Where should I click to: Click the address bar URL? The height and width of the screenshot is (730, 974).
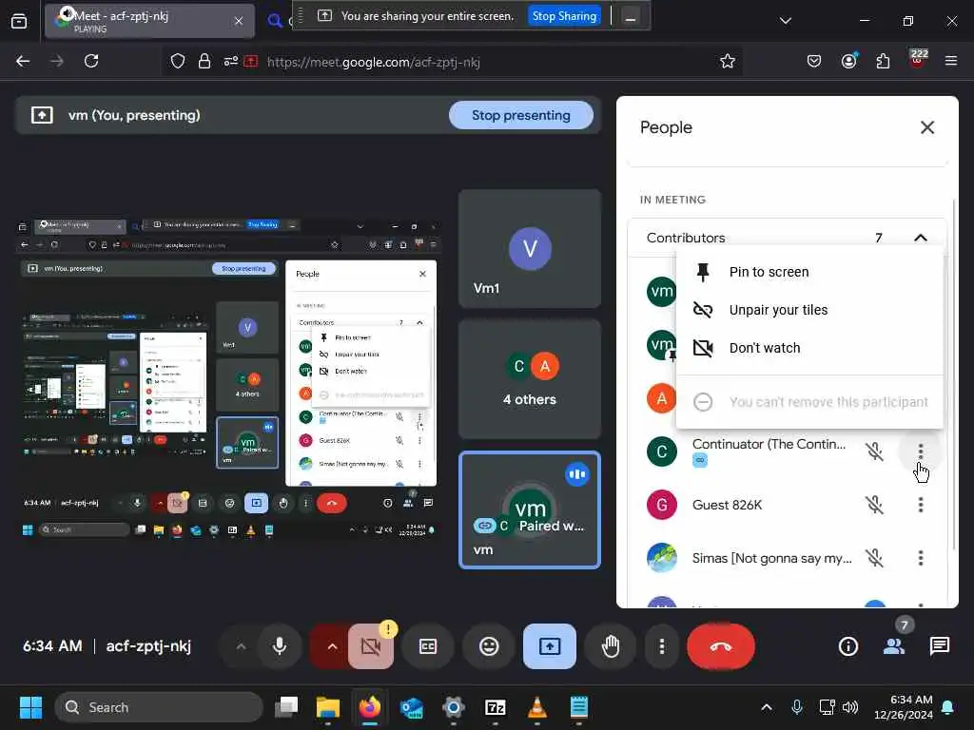point(373,62)
